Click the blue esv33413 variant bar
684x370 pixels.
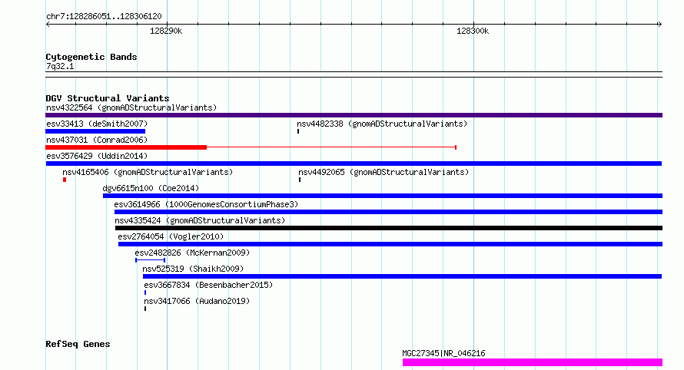[95, 131]
